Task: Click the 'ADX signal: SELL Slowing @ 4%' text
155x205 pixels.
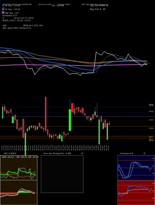Action: tap(17, 28)
